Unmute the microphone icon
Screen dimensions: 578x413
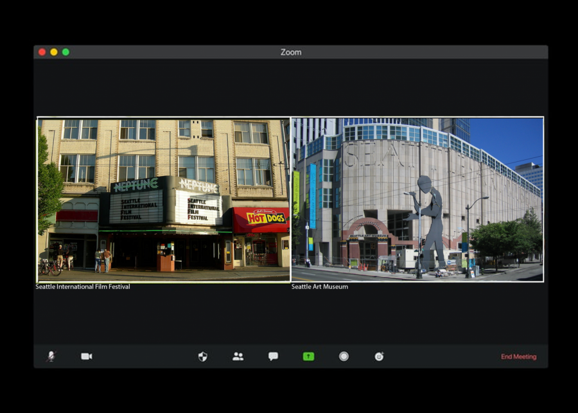tap(51, 356)
